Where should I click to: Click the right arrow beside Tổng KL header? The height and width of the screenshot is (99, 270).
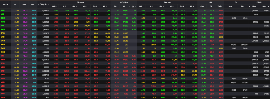[x=49, y=4]
